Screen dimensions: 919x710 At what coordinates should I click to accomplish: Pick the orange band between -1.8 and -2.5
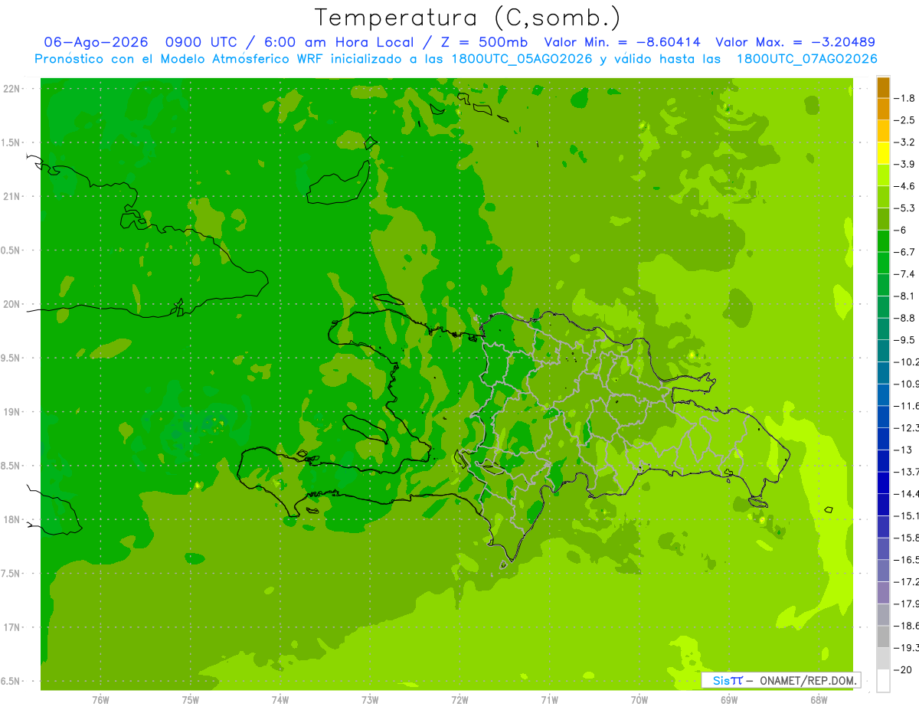click(x=883, y=109)
